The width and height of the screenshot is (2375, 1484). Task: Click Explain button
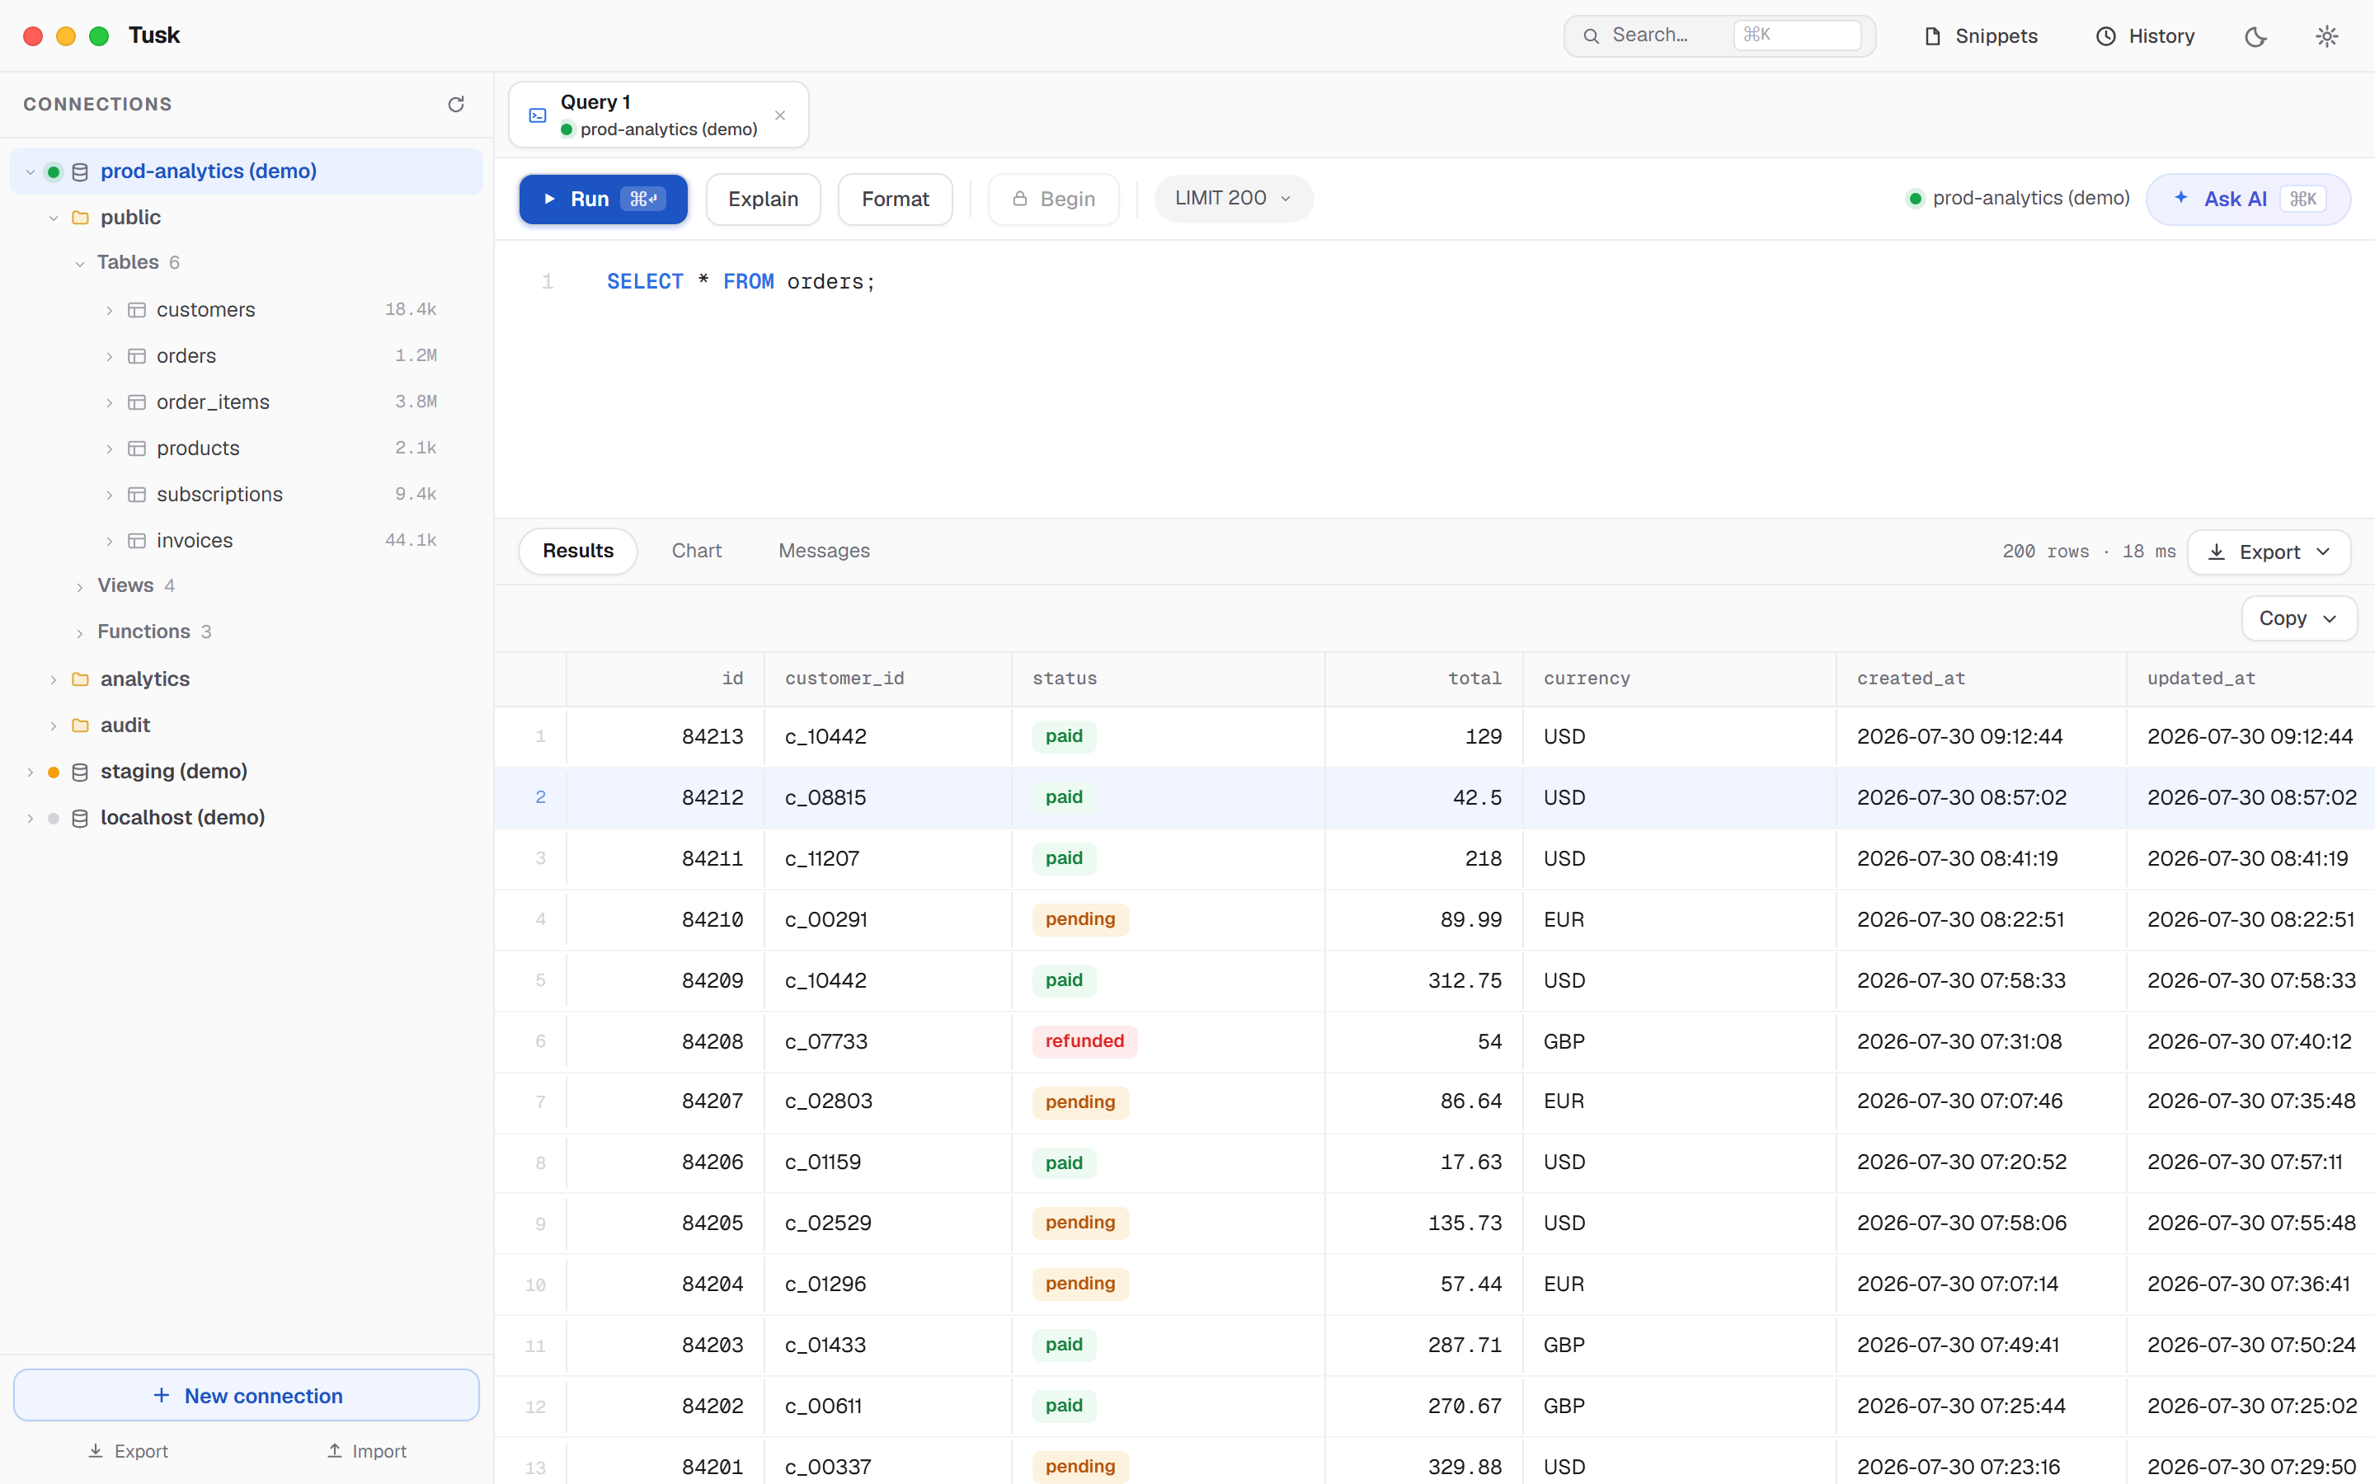tap(763, 200)
